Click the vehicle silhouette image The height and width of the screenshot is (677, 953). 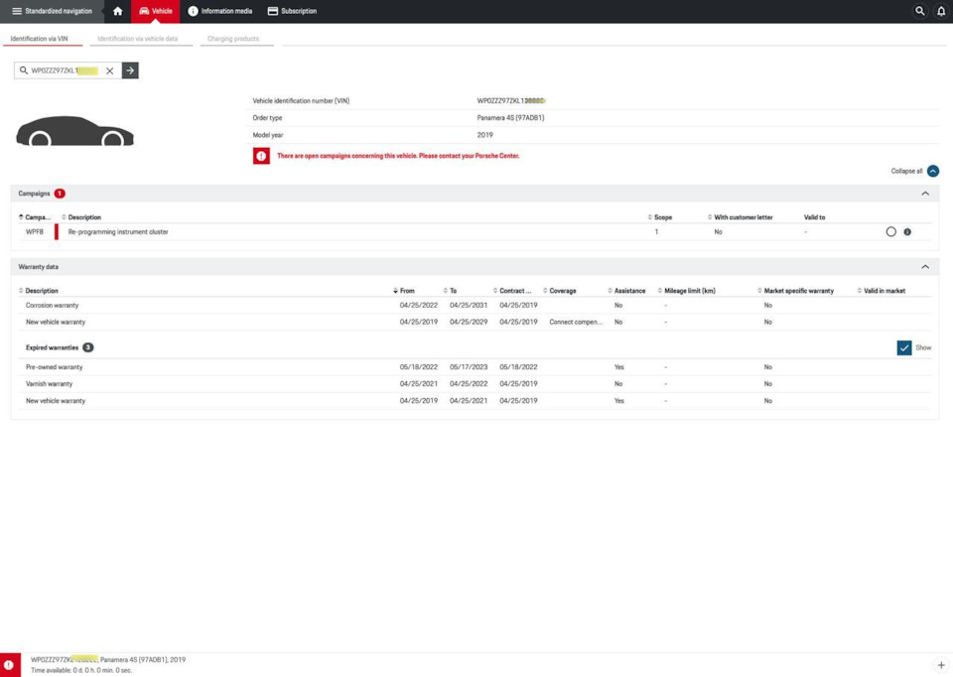(x=74, y=131)
